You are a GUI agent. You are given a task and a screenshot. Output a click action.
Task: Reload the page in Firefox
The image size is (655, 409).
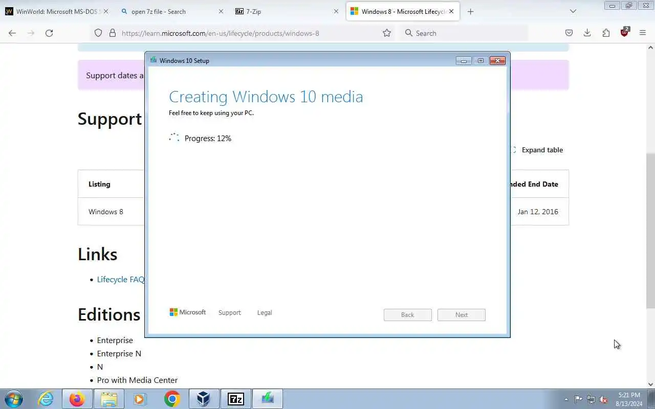pyautogui.click(x=49, y=33)
